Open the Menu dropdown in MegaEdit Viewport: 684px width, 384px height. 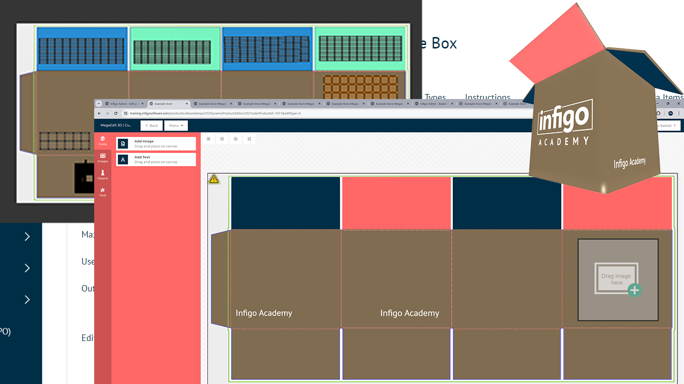176,125
